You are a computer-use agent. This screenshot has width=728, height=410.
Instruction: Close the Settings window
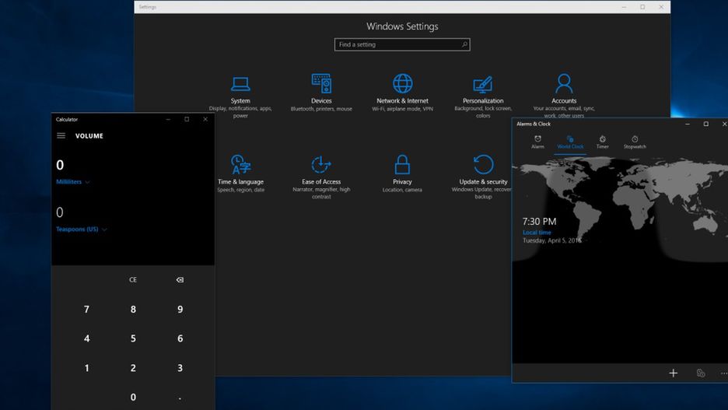click(x=661, y=7)
